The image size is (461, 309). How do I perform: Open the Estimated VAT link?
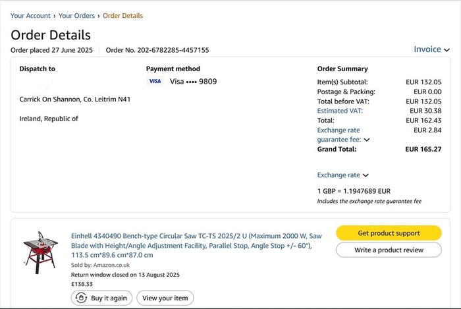coord(340,111)
